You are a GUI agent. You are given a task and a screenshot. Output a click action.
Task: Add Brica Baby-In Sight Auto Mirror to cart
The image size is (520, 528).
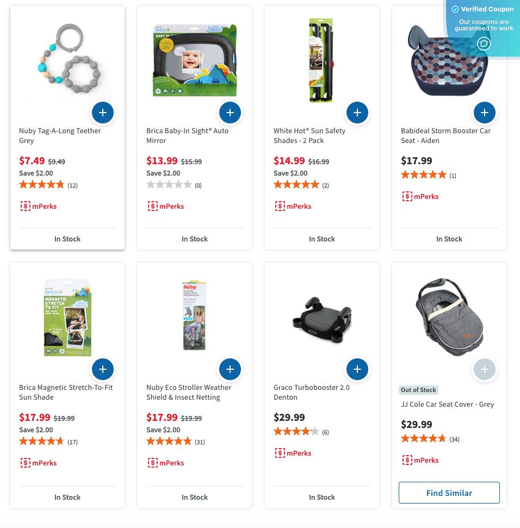[230, 113]
